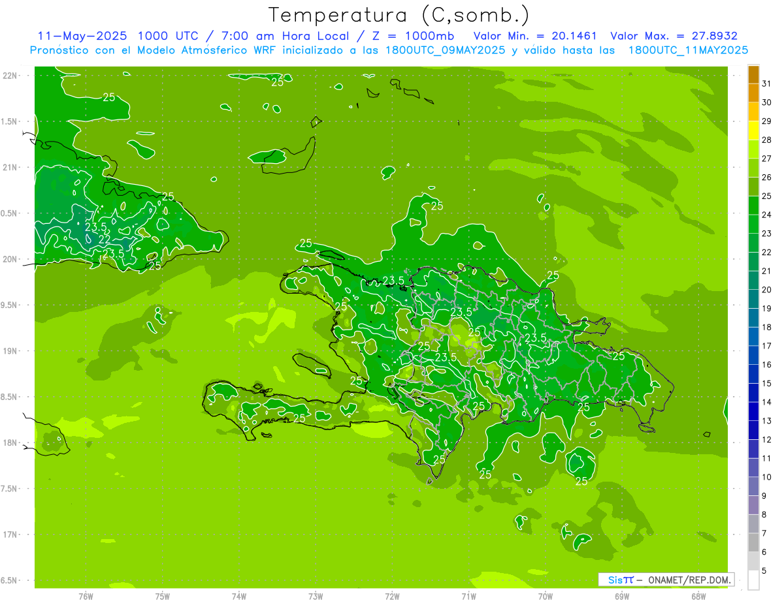
Task: Click the "1800UTC_11MAY2025" valid-until time
Action: coord(688,50)
